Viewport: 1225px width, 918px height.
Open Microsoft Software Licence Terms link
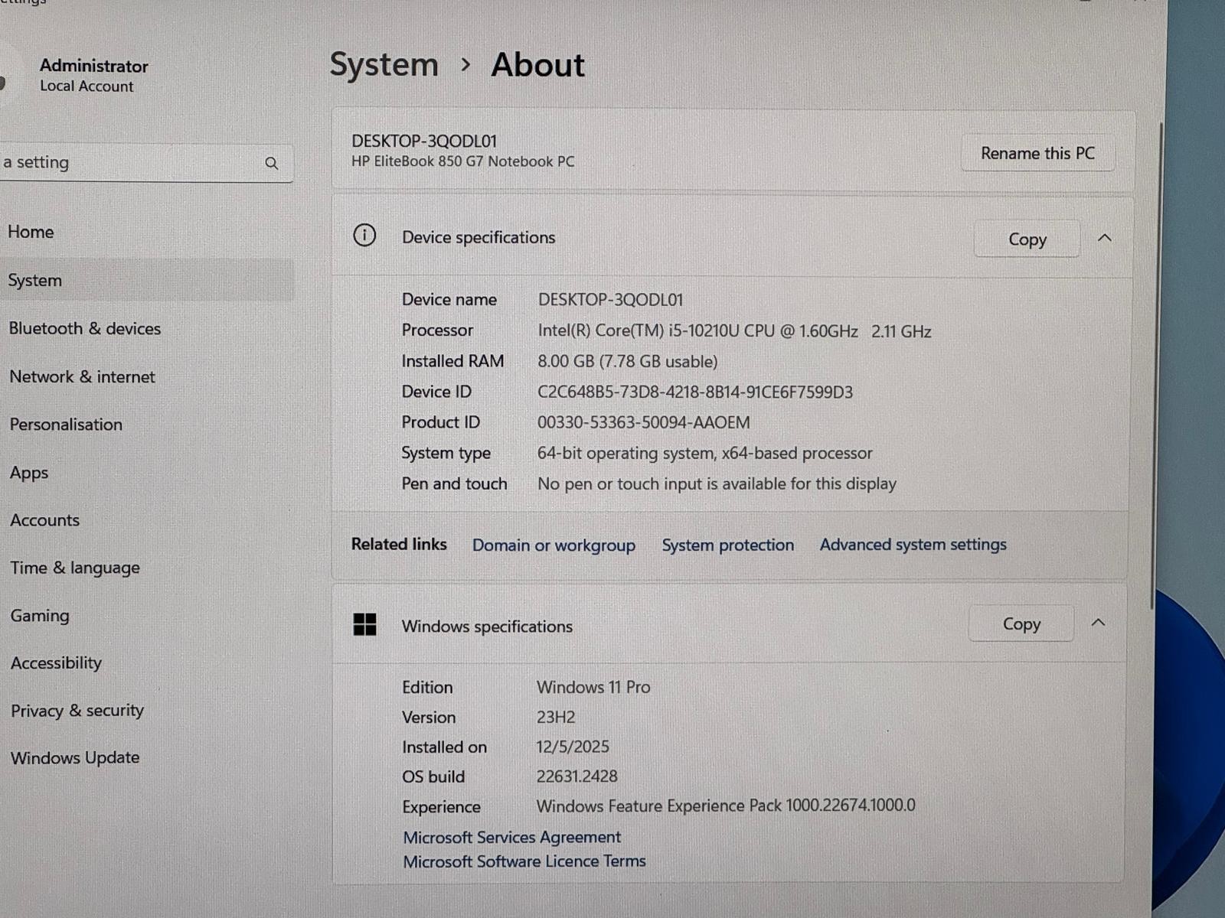click(x=524, y=861)
